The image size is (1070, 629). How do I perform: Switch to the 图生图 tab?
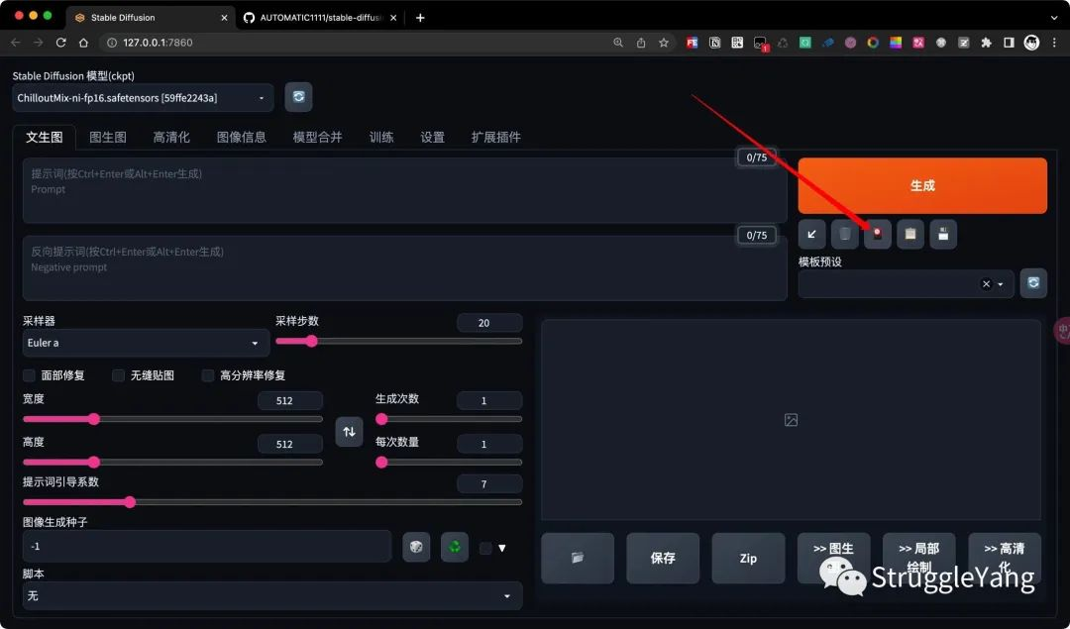(108, 137)
